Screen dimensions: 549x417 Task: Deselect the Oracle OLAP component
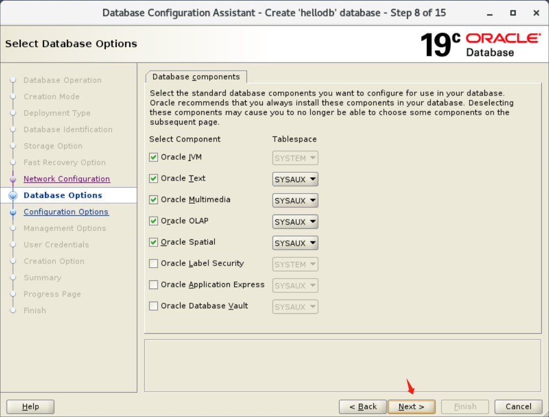click(154, 221)
